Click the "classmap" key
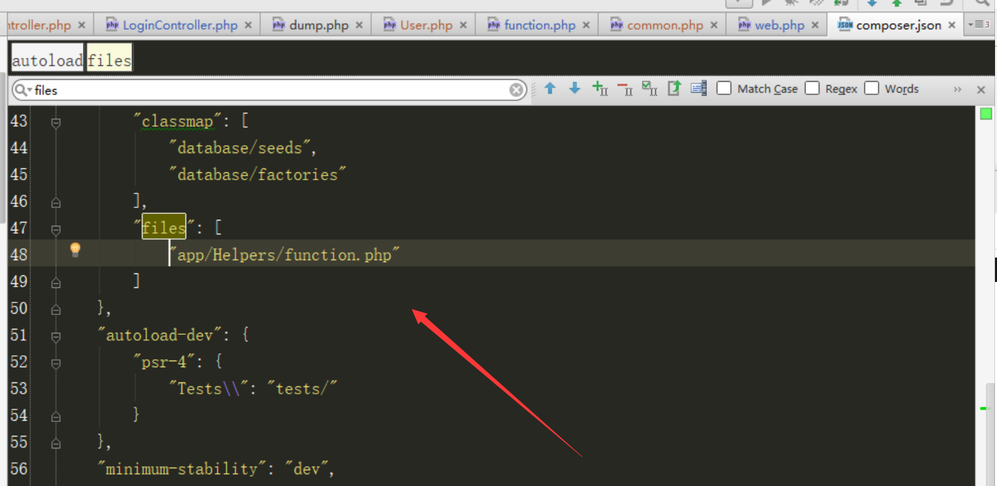 [x=177, y=121]
